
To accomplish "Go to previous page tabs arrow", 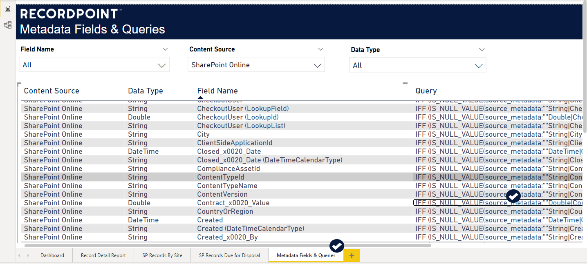I will pyautogui.click(x=20, y=255).
